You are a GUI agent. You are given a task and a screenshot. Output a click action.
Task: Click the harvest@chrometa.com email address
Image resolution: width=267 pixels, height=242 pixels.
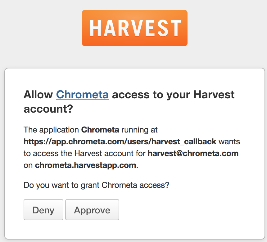pos(193,153)
